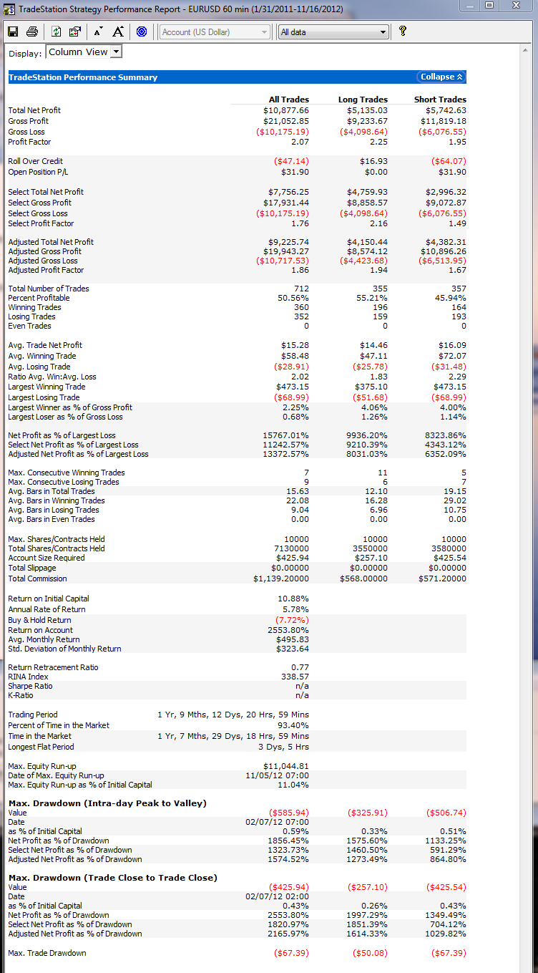The image size is (538, 973).
Task: Open help via yellow question mark
Action: point(403,32)
